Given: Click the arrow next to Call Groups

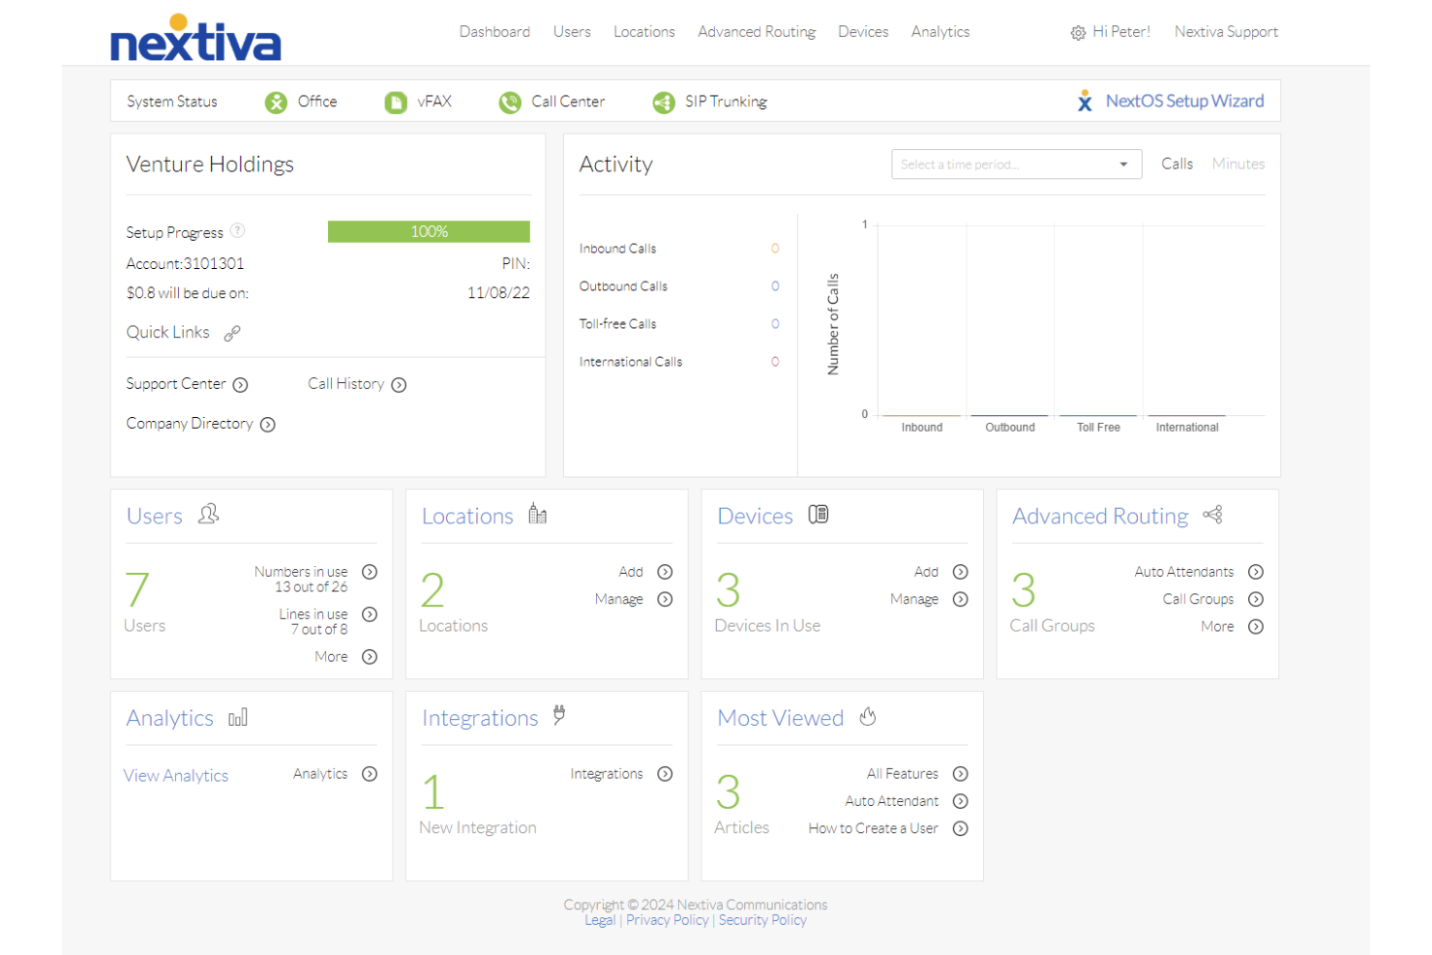Looking at the screenshot, I should click(x=1256, y=599).
